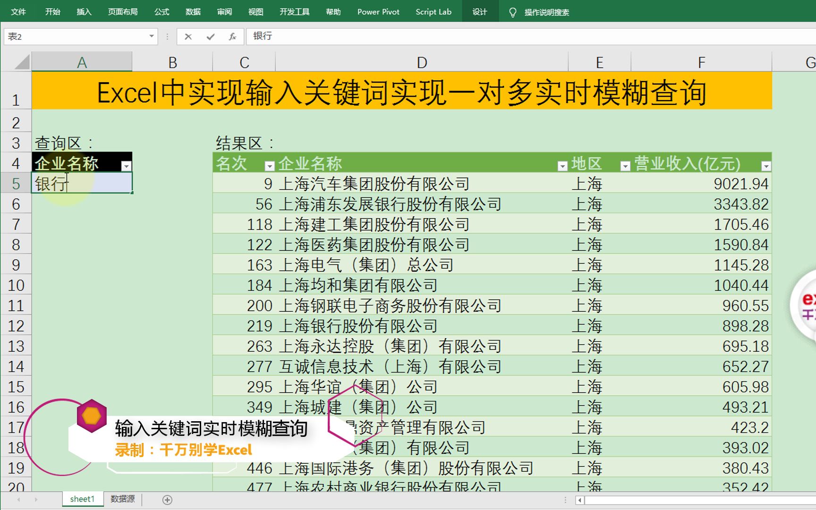
Task: Click cell 上海均和集团有限公司
Action: pyautogui.click(x=422, y=285)
